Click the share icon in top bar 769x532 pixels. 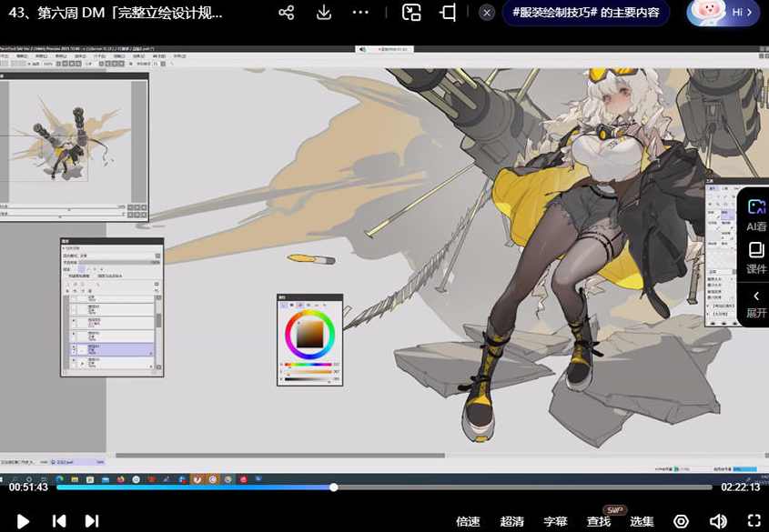pyautogui.click(x=286, y=13)
